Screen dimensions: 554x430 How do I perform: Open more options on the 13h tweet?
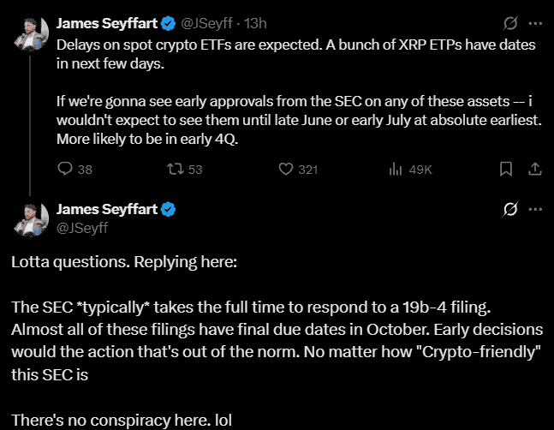point(535,23)
